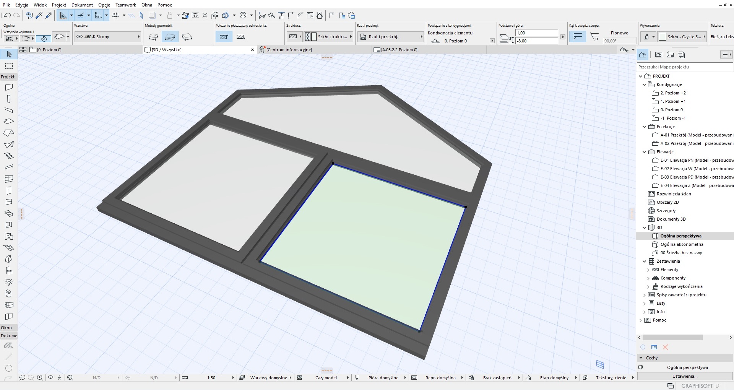Select the Door tool in toolbox
This screenshot has height=390, width=734.
coord(9,190)
